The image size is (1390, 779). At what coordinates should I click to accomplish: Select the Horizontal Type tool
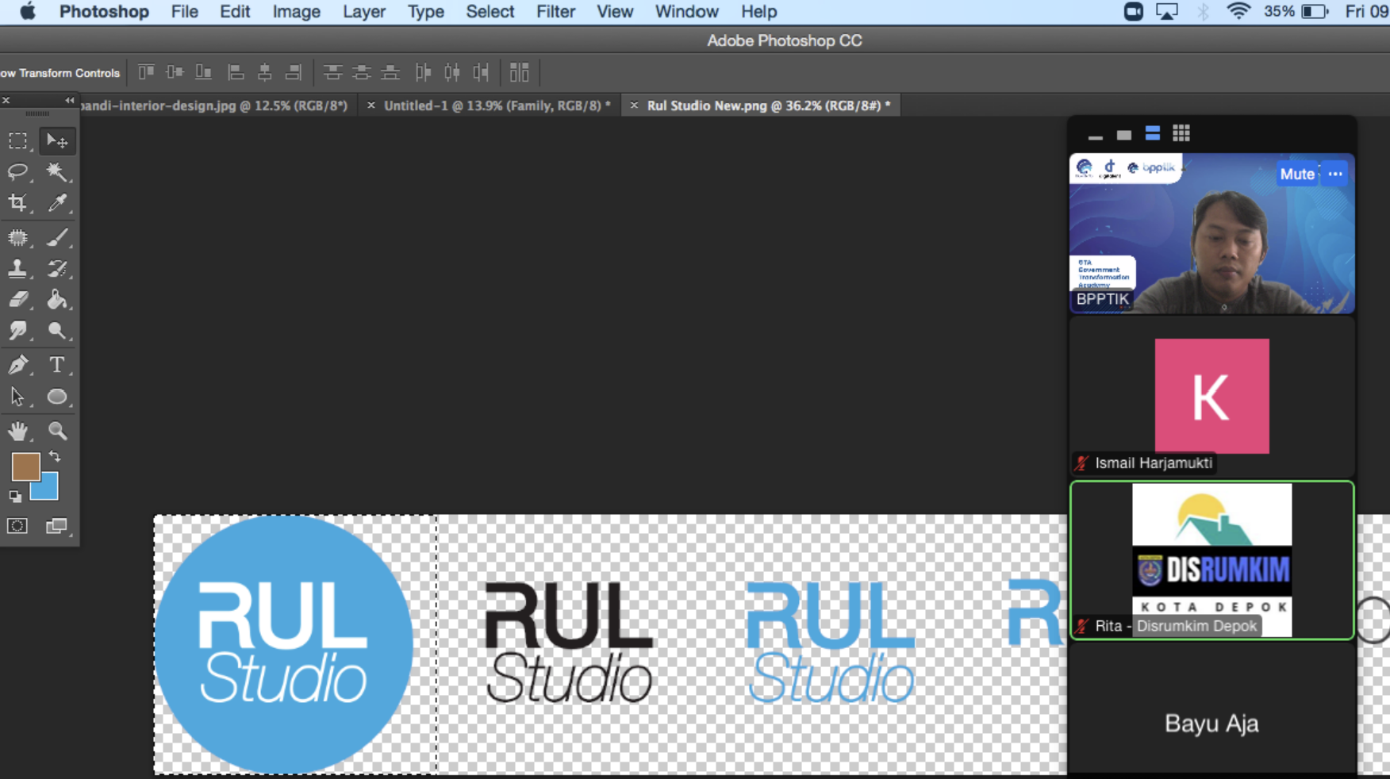tap(56, 365)
